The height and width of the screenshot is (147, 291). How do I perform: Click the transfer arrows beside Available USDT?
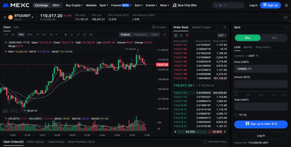point(257,56)
